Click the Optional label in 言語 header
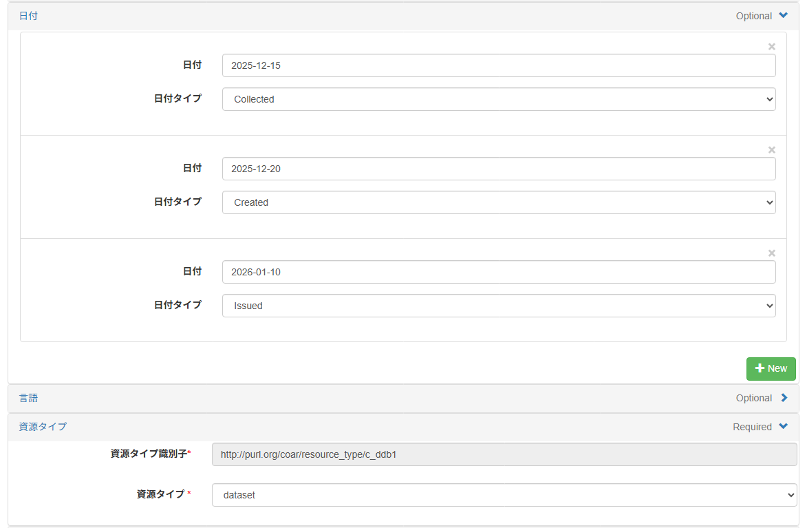This screenshot has height=528, width=807. [x=753, y=398]
